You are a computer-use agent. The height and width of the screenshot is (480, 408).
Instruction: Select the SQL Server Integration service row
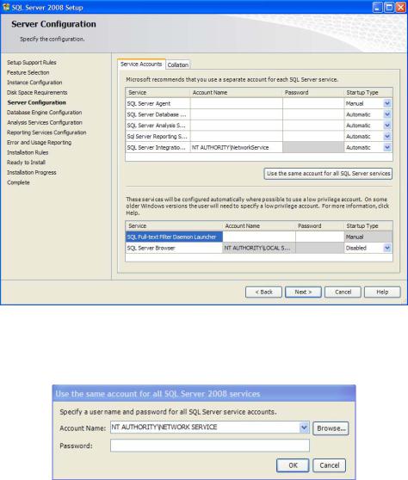[158, 148]
